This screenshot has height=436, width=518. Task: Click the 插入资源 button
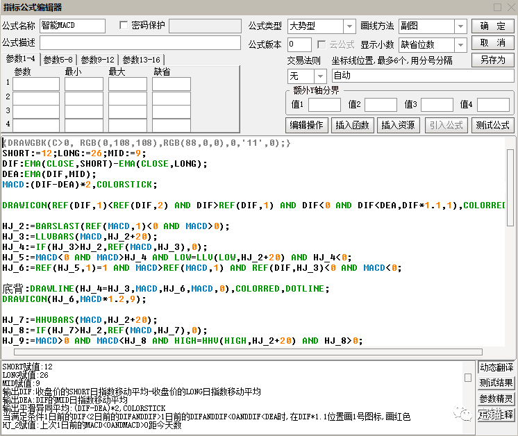pyautogui.click(x=398, y=125)
